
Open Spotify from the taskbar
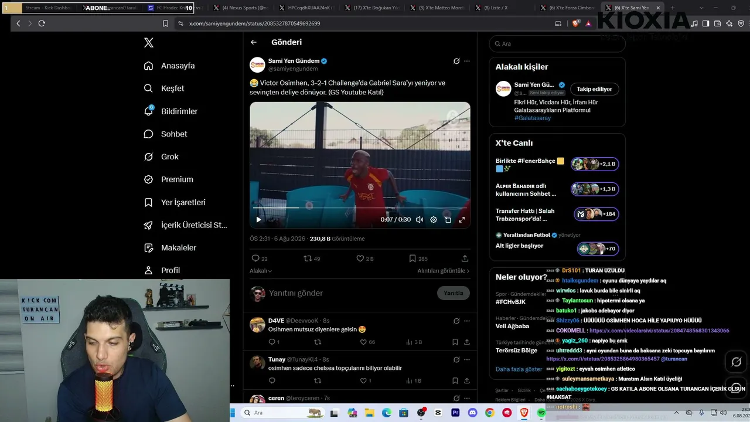541,413
